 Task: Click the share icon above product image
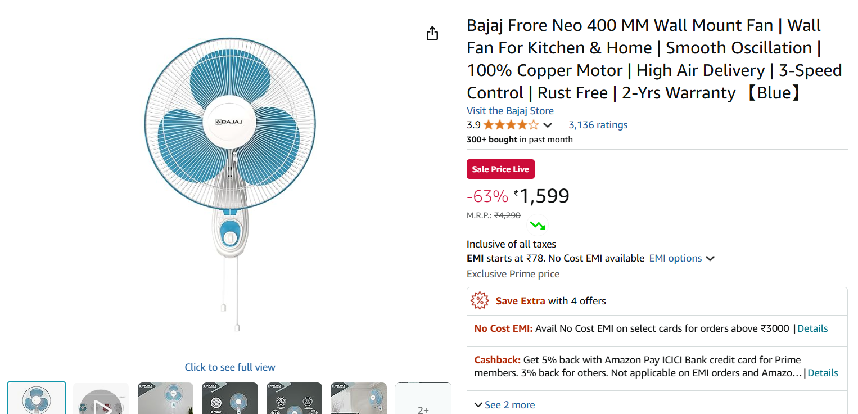432,34
